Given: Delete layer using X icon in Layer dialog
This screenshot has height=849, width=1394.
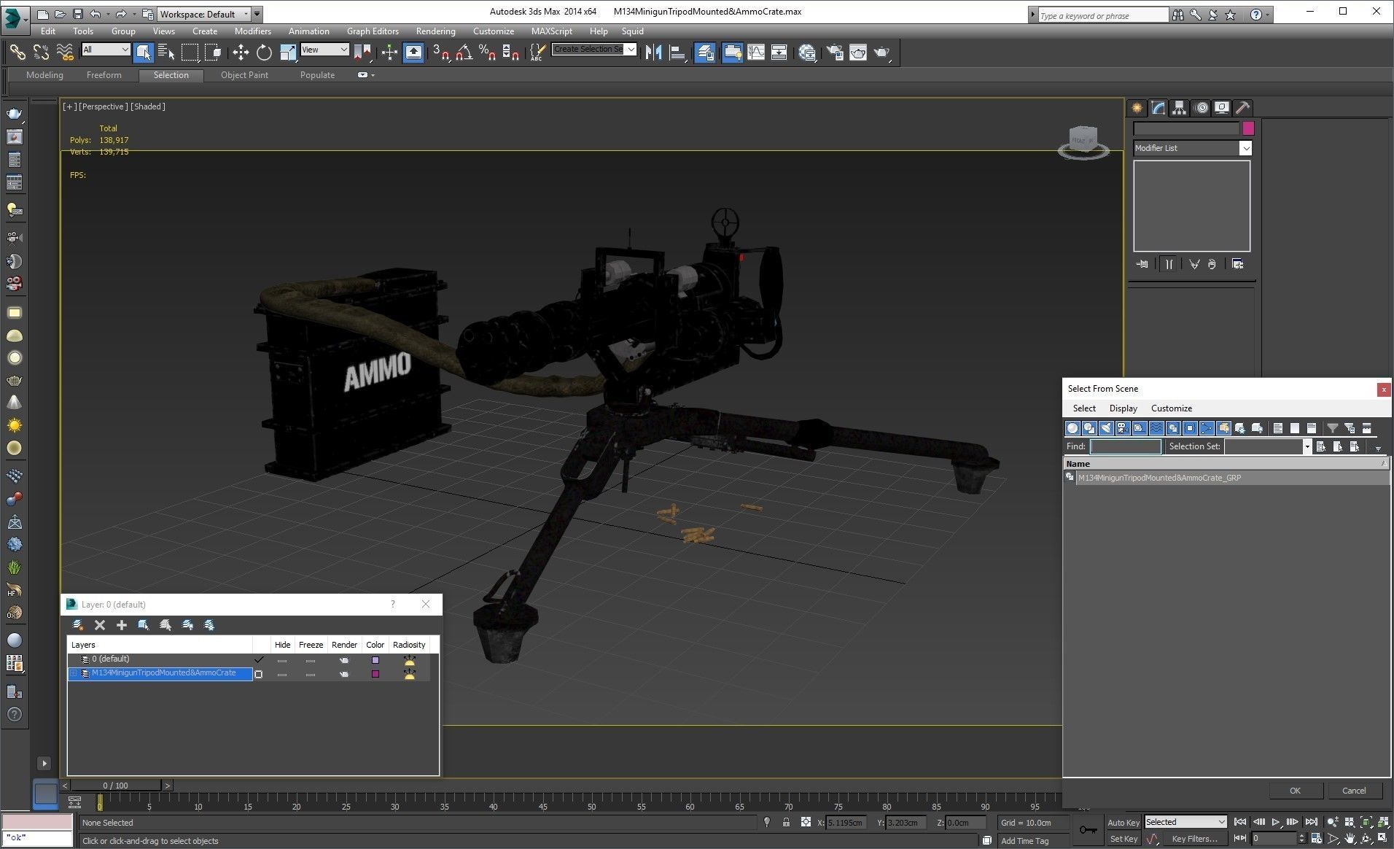Looking at the screenshot, I should [x=100, y=625].
